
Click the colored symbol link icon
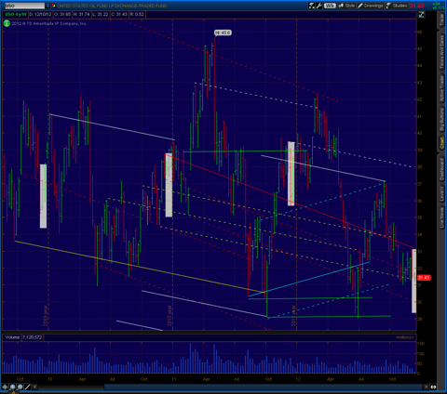point(53,6)
